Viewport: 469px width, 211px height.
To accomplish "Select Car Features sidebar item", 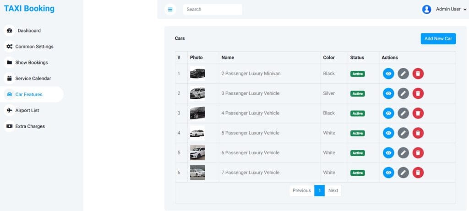I will (x=32, y=94).
